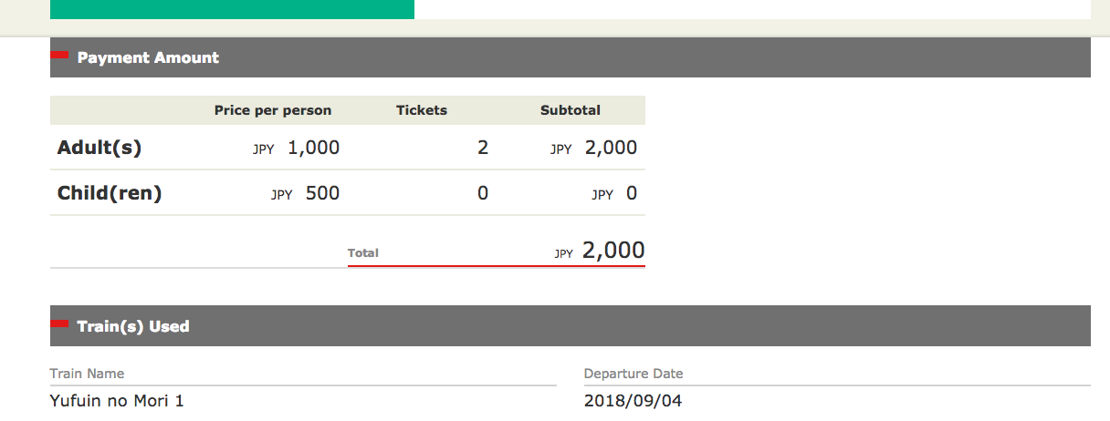Image resolution: width=1110 pixels, height=421 pixels.
Task: Select the Adult(s) row label
Action: 99,148
